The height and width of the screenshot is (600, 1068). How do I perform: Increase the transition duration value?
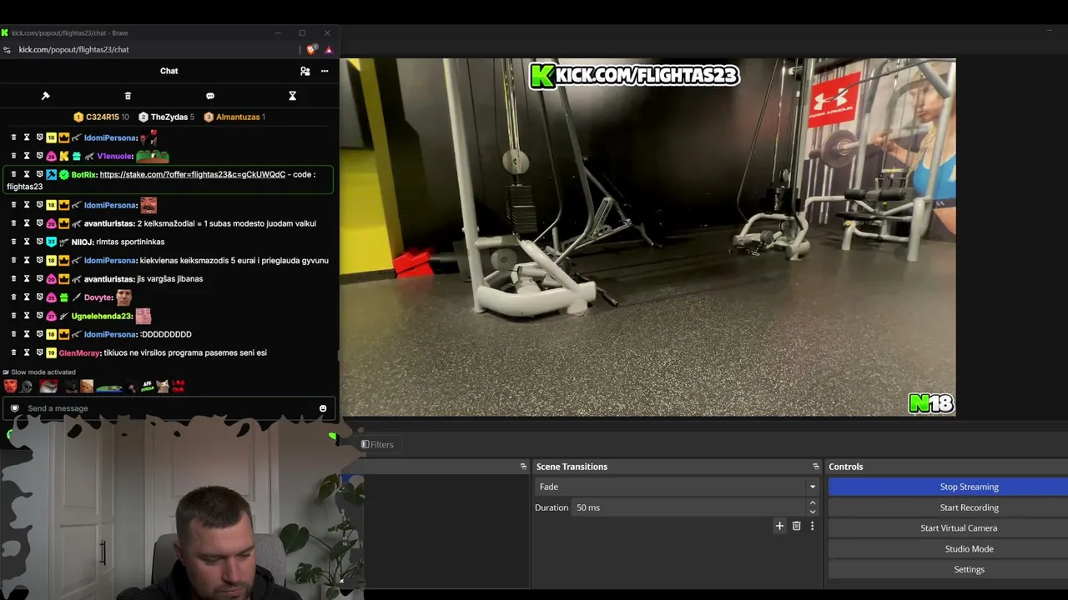pos(813,503)
